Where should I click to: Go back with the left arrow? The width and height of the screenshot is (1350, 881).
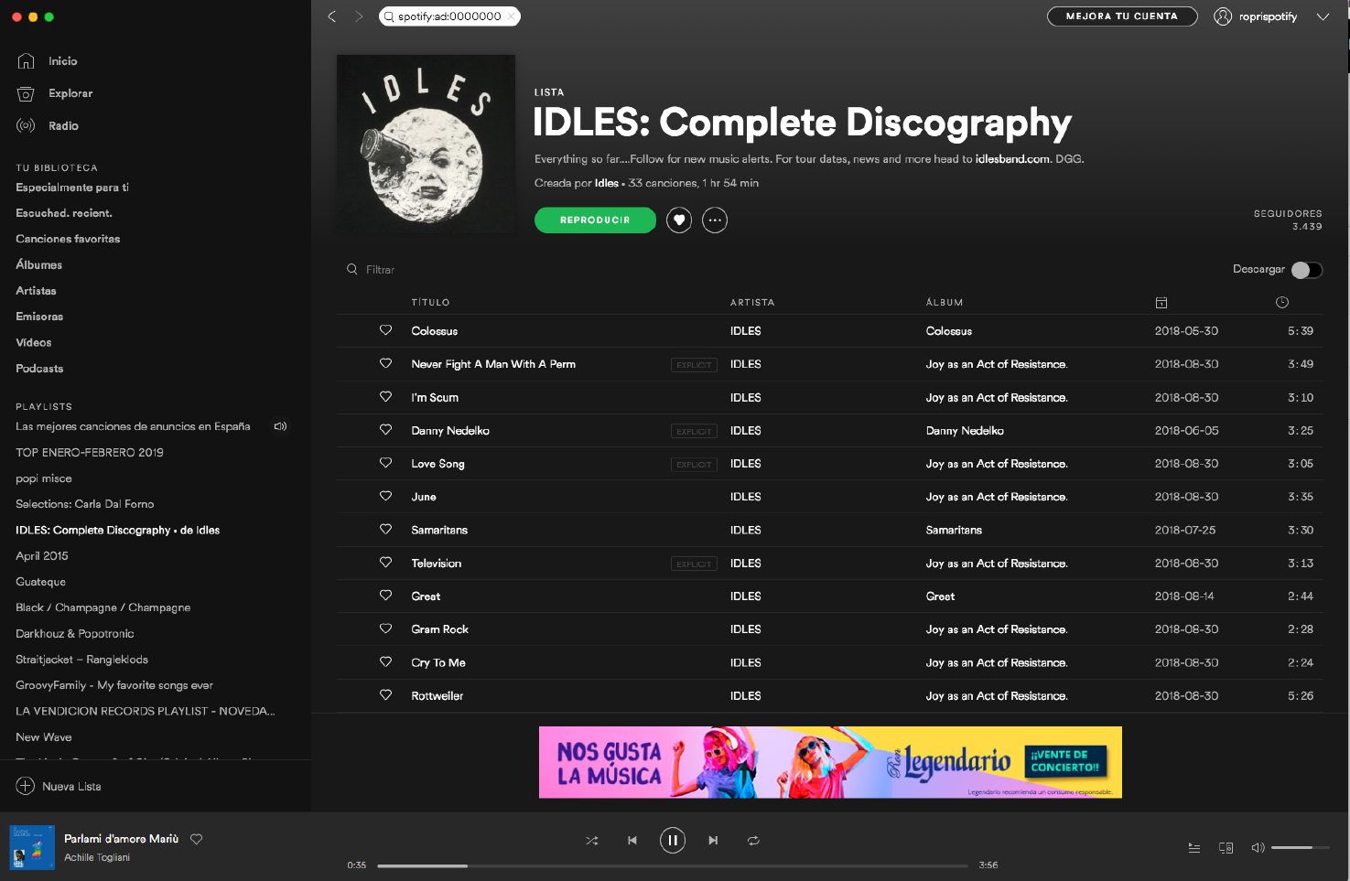tap(332, 16)
